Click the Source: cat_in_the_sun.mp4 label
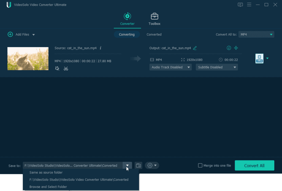Viewport: 282px width, 191px height. 75,48
